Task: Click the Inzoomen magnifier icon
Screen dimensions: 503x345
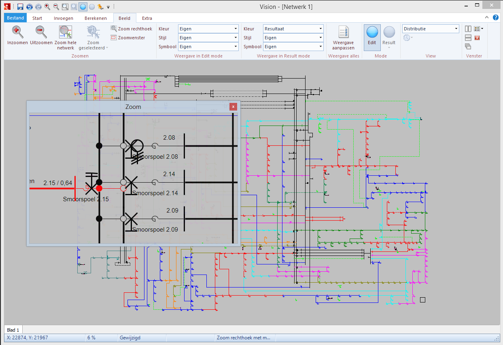Action: click(17, 32)
